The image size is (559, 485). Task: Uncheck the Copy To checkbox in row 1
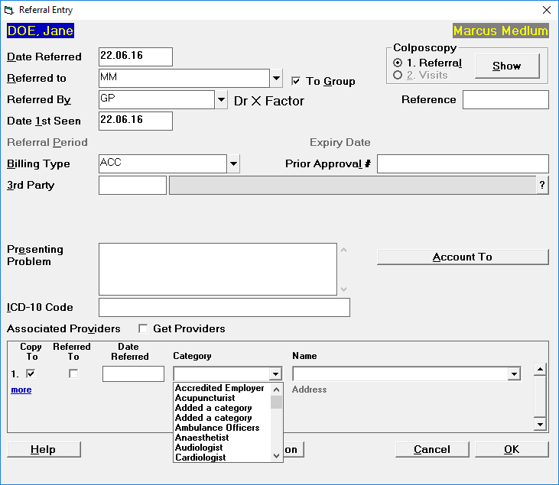pyautogui.click(x=31, y=373)
